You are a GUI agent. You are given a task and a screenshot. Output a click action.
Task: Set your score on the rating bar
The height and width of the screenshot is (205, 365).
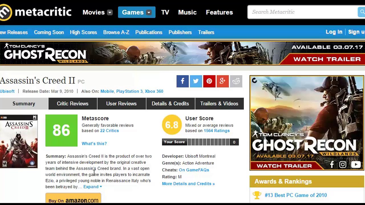(x=208, y=142)
